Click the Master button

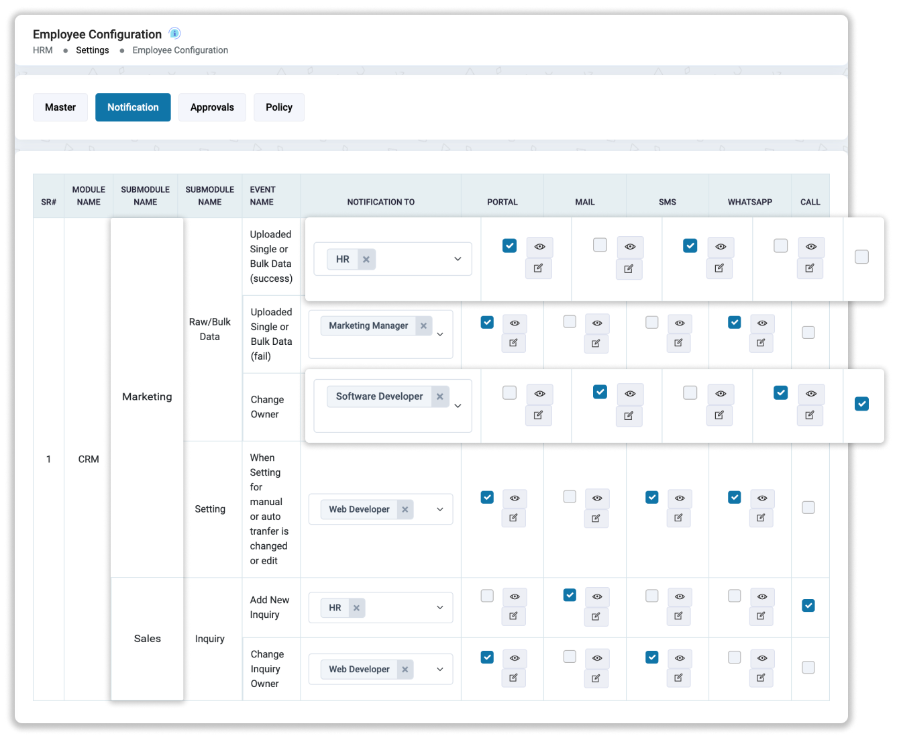tap(60, 107)
